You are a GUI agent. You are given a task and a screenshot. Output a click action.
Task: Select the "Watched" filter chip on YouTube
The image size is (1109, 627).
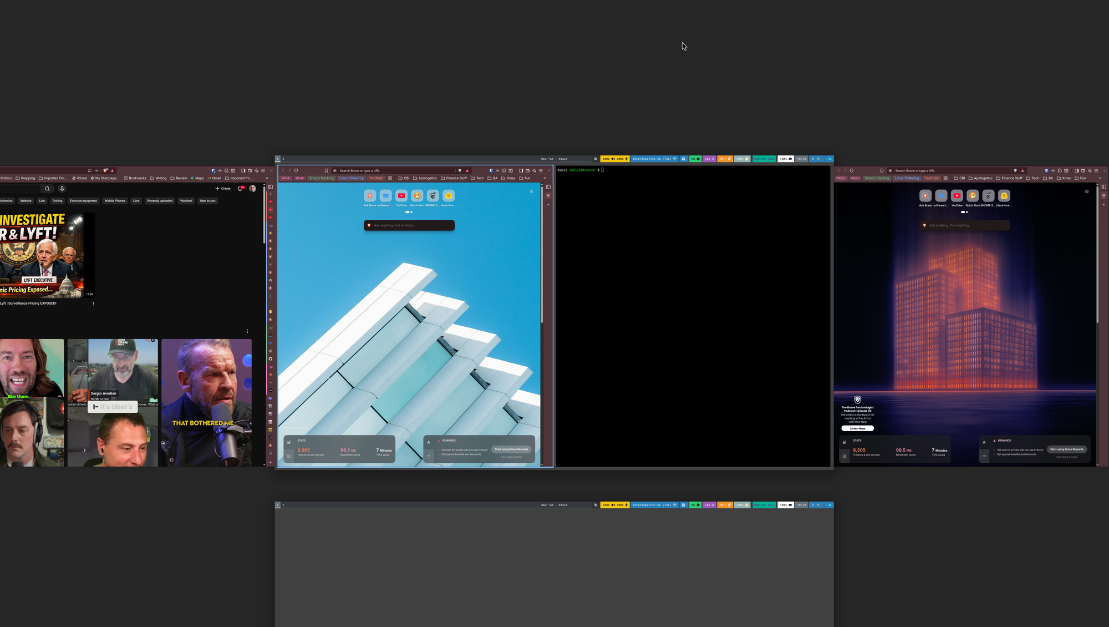[x=186, y=201]
